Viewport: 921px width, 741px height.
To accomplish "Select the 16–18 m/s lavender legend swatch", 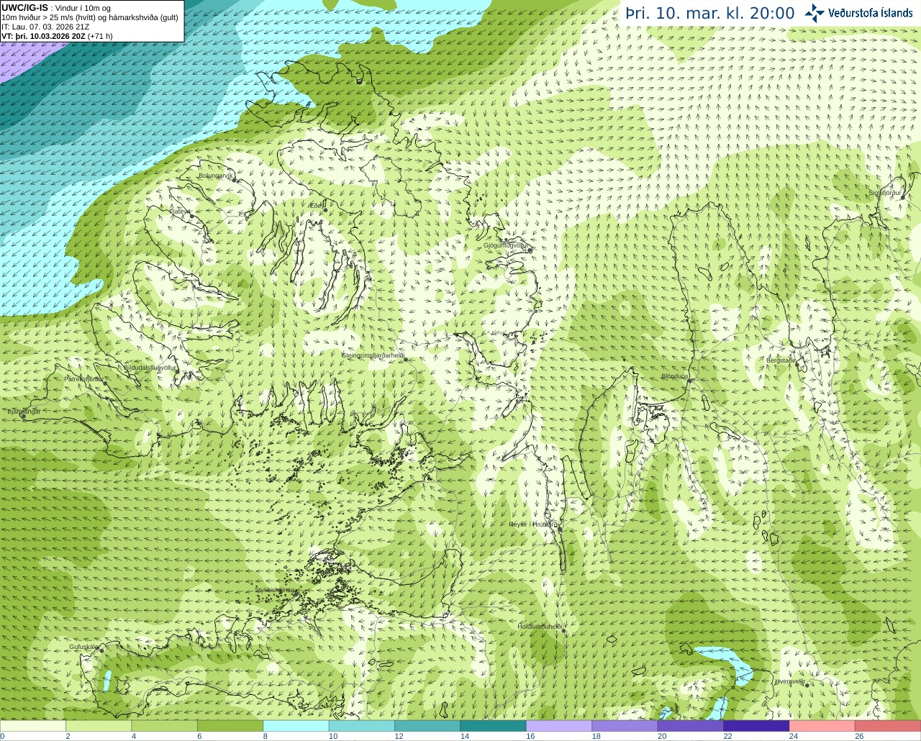I will pos(559,726).
